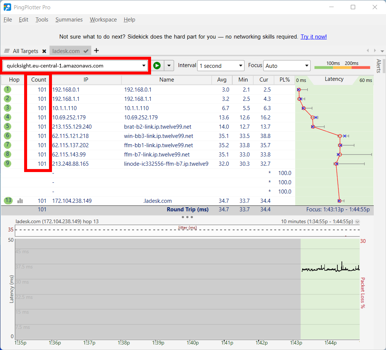Click the bar graph icon on hop 13
386x350 pixels.
(20, 201)
